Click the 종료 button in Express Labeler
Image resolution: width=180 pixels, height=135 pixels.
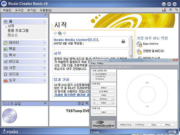click(x=168, y=125)
